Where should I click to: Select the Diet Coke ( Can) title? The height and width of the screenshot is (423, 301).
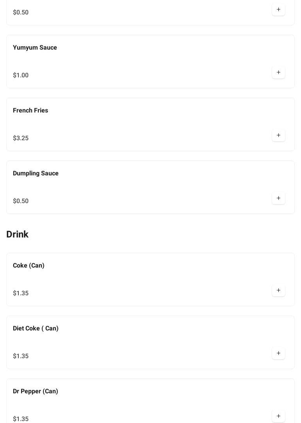pos(36,328)
